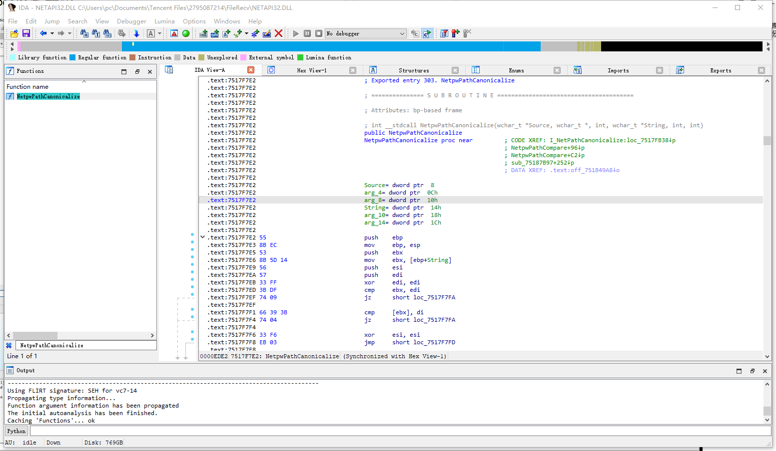Switch to the Structures tab

point(413,70)
